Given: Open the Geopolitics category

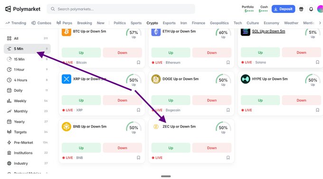Looking at the screenshot, I should pyautogui.click(x=219, y=23).
